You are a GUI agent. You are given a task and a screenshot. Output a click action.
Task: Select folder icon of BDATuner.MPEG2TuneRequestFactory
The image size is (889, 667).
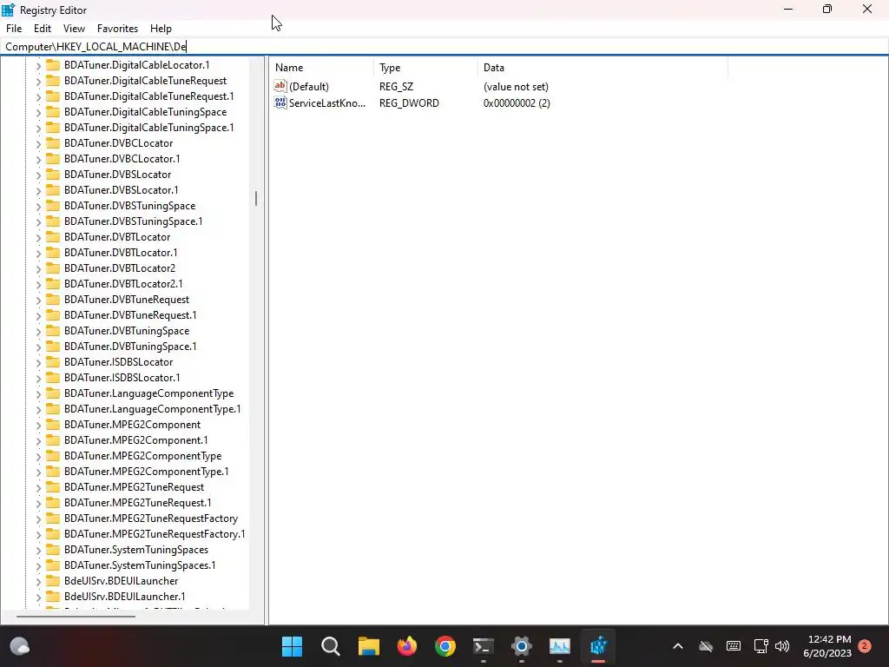(53, 518)
